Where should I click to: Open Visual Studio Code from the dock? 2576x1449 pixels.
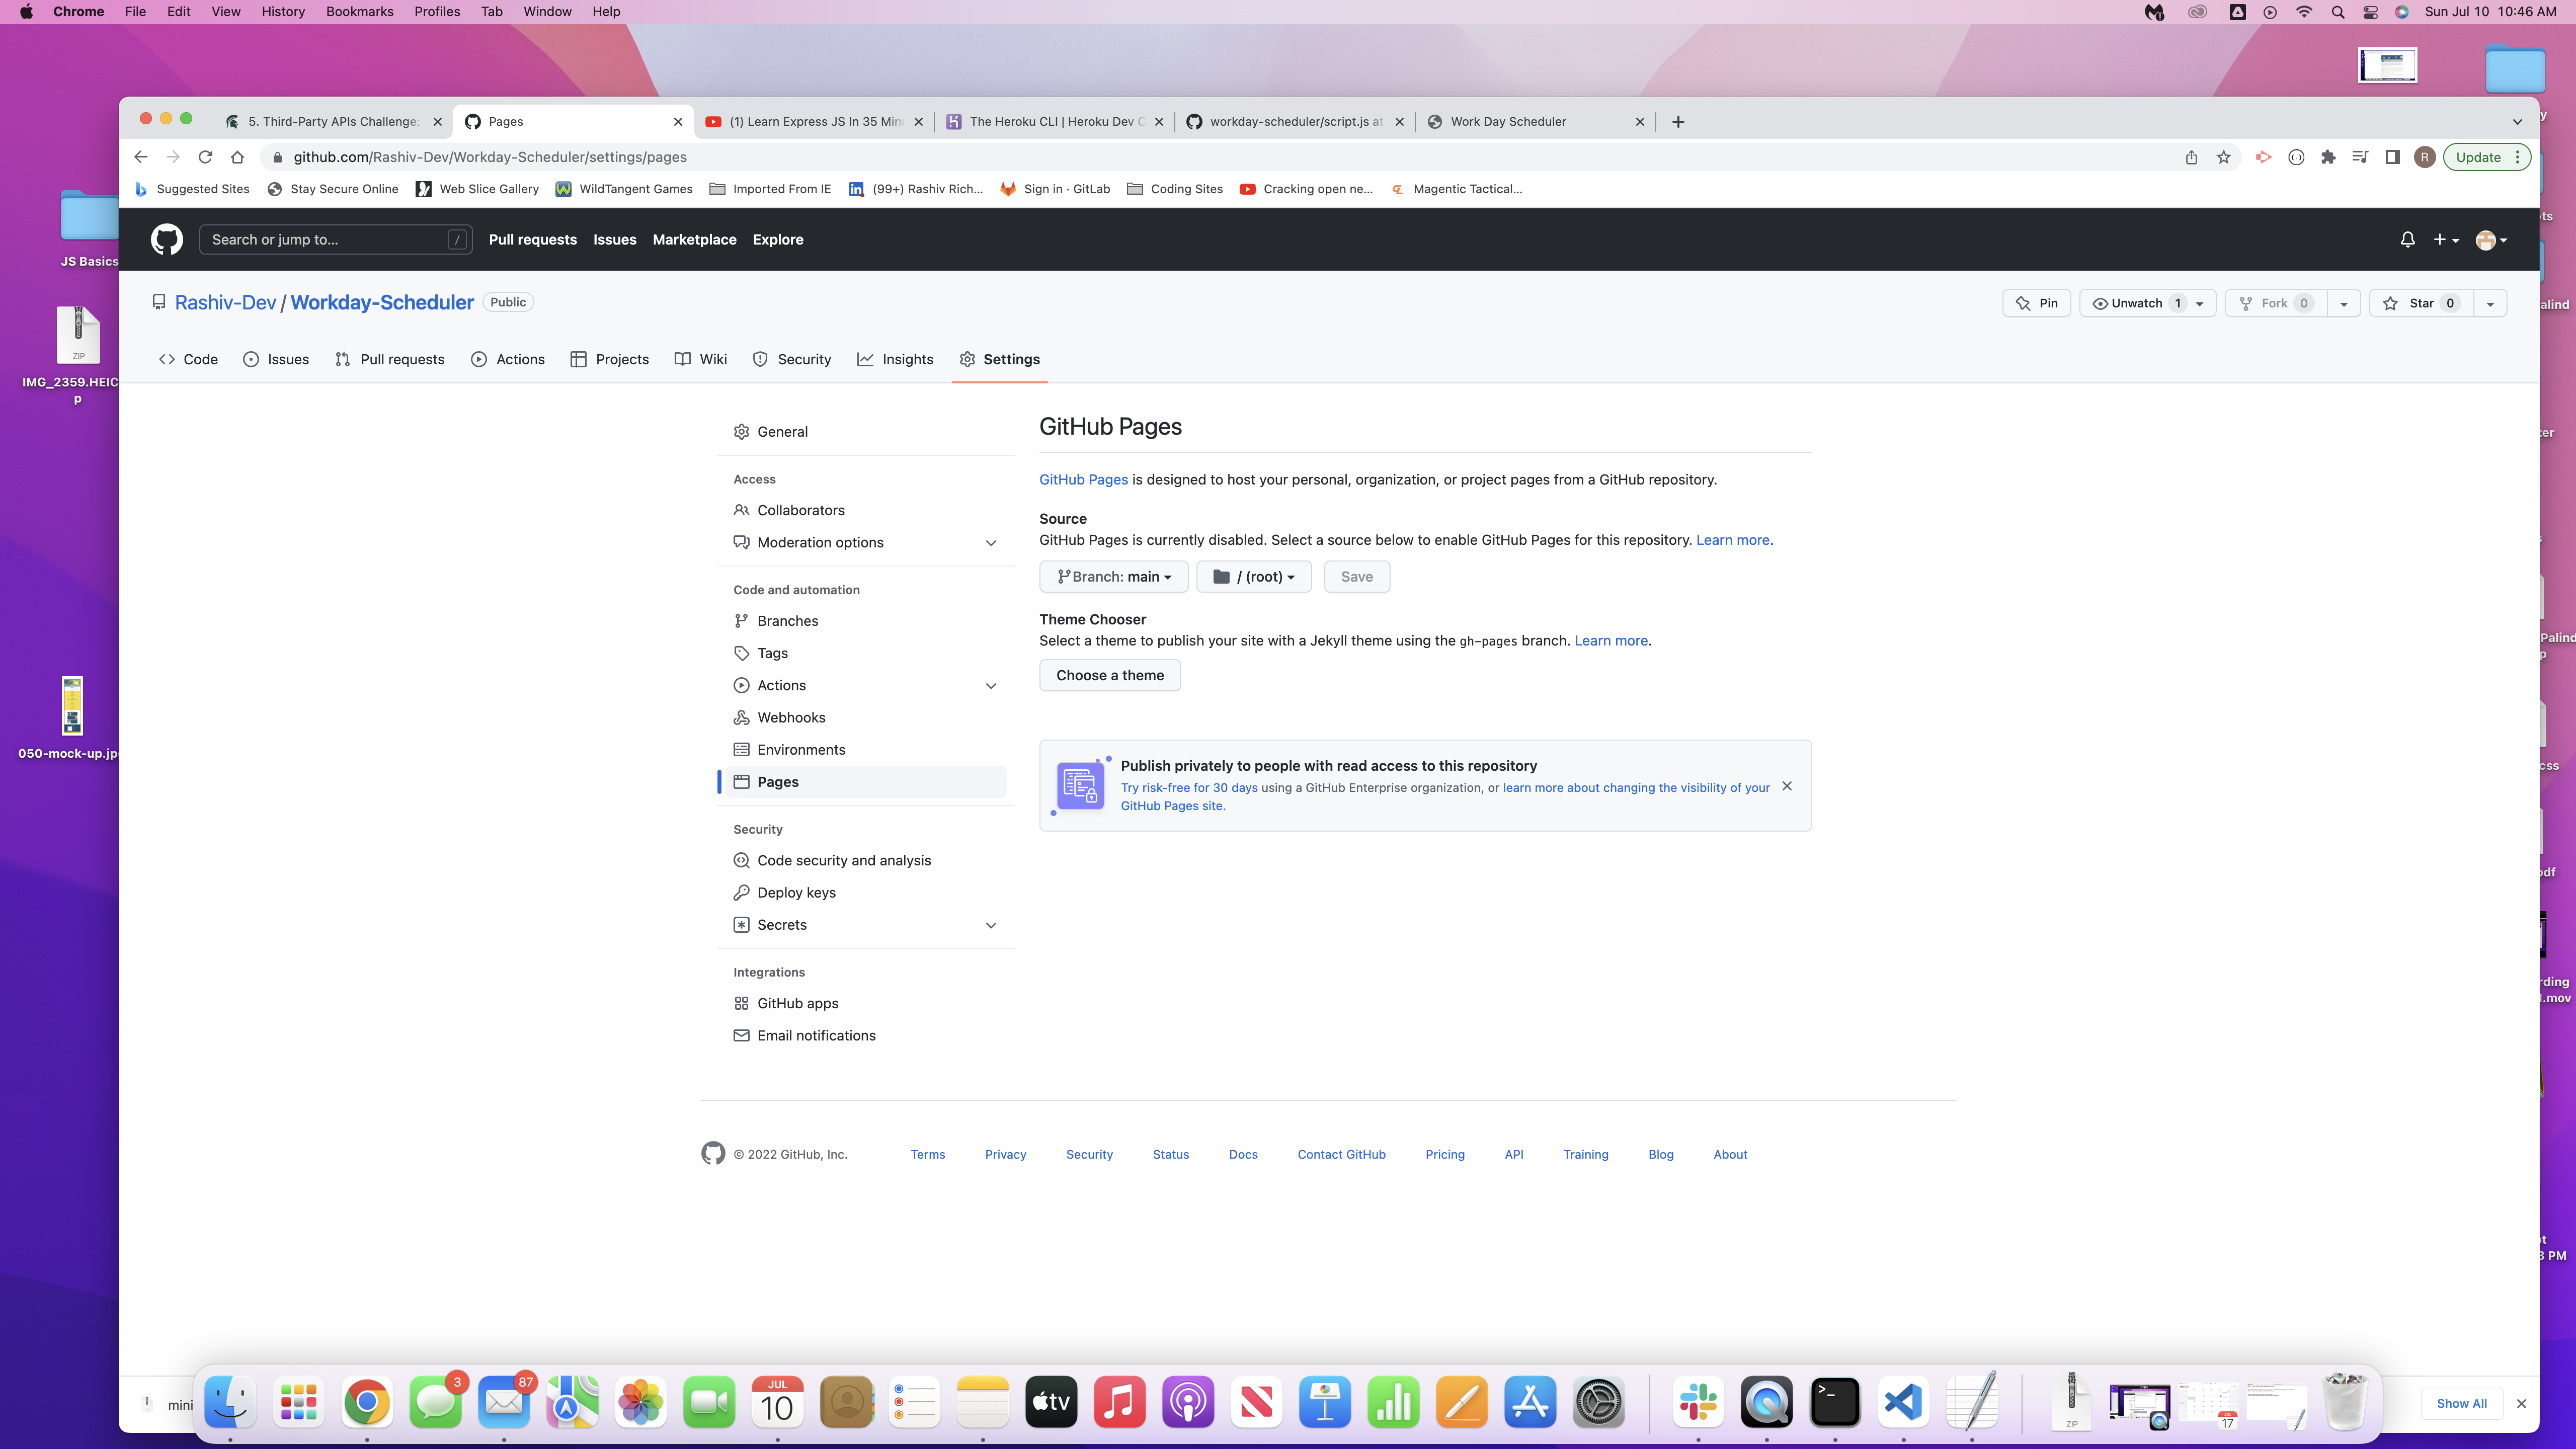pyautogui.click(x=1903, y=1402)
